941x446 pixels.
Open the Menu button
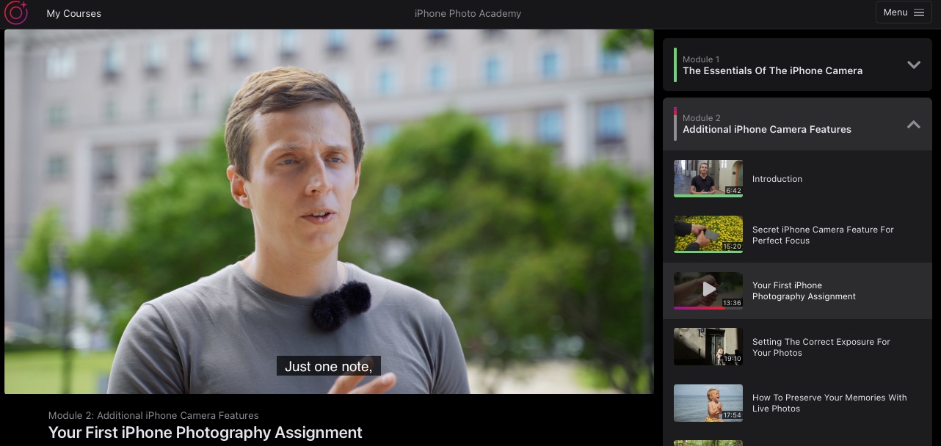(x=904, y=12)
